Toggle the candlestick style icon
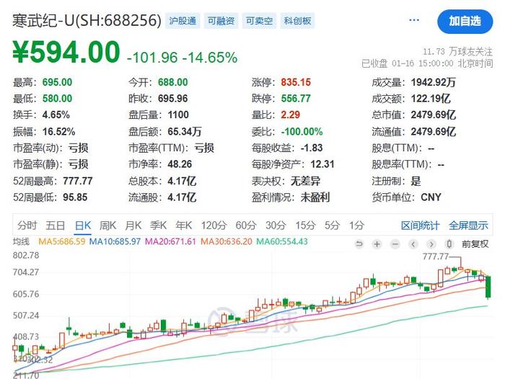The width and height of the screenshot is (505, 379). click(x=449, y=244)
